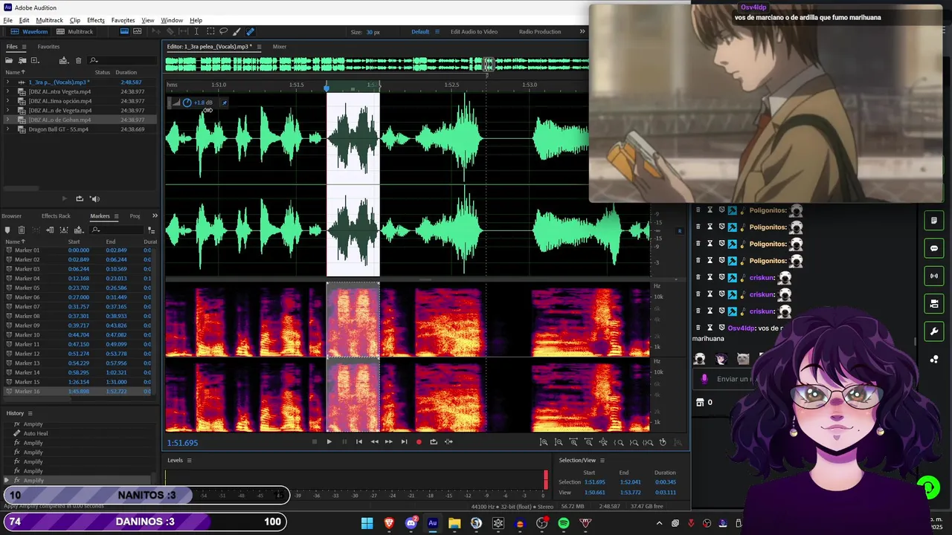The image size is (952, 535).
Task: Jump to the next marker in transport
Action: click(404, 442)
